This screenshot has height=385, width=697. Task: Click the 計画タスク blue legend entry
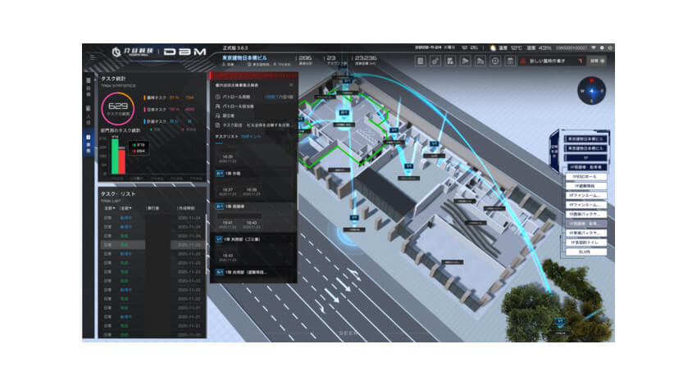[168, 121]
